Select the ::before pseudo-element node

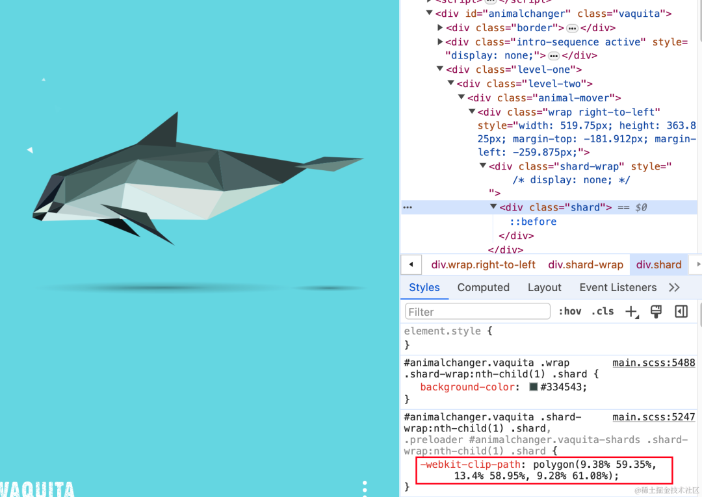point(533,222)
